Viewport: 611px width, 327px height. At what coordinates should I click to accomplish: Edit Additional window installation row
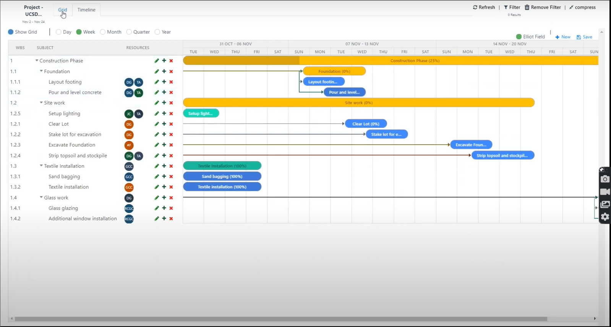[x=157, y=219]
